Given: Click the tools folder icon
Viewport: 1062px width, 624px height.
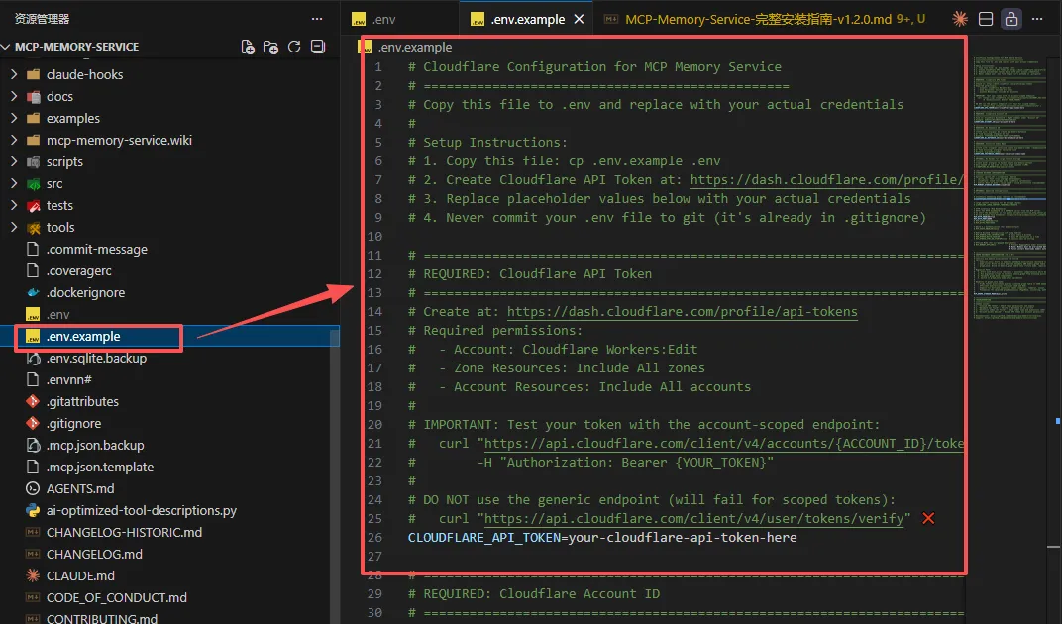Looking at the screenshot, I should [33, 227].
